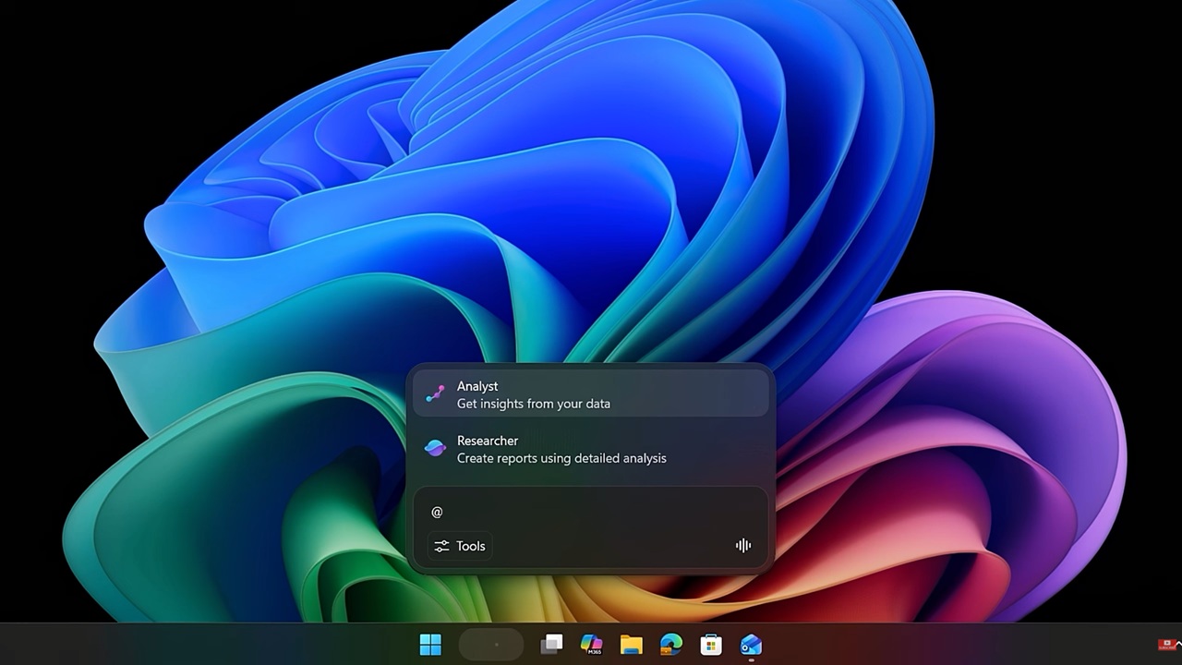Open the Microsoft Store app

(709, 644)
